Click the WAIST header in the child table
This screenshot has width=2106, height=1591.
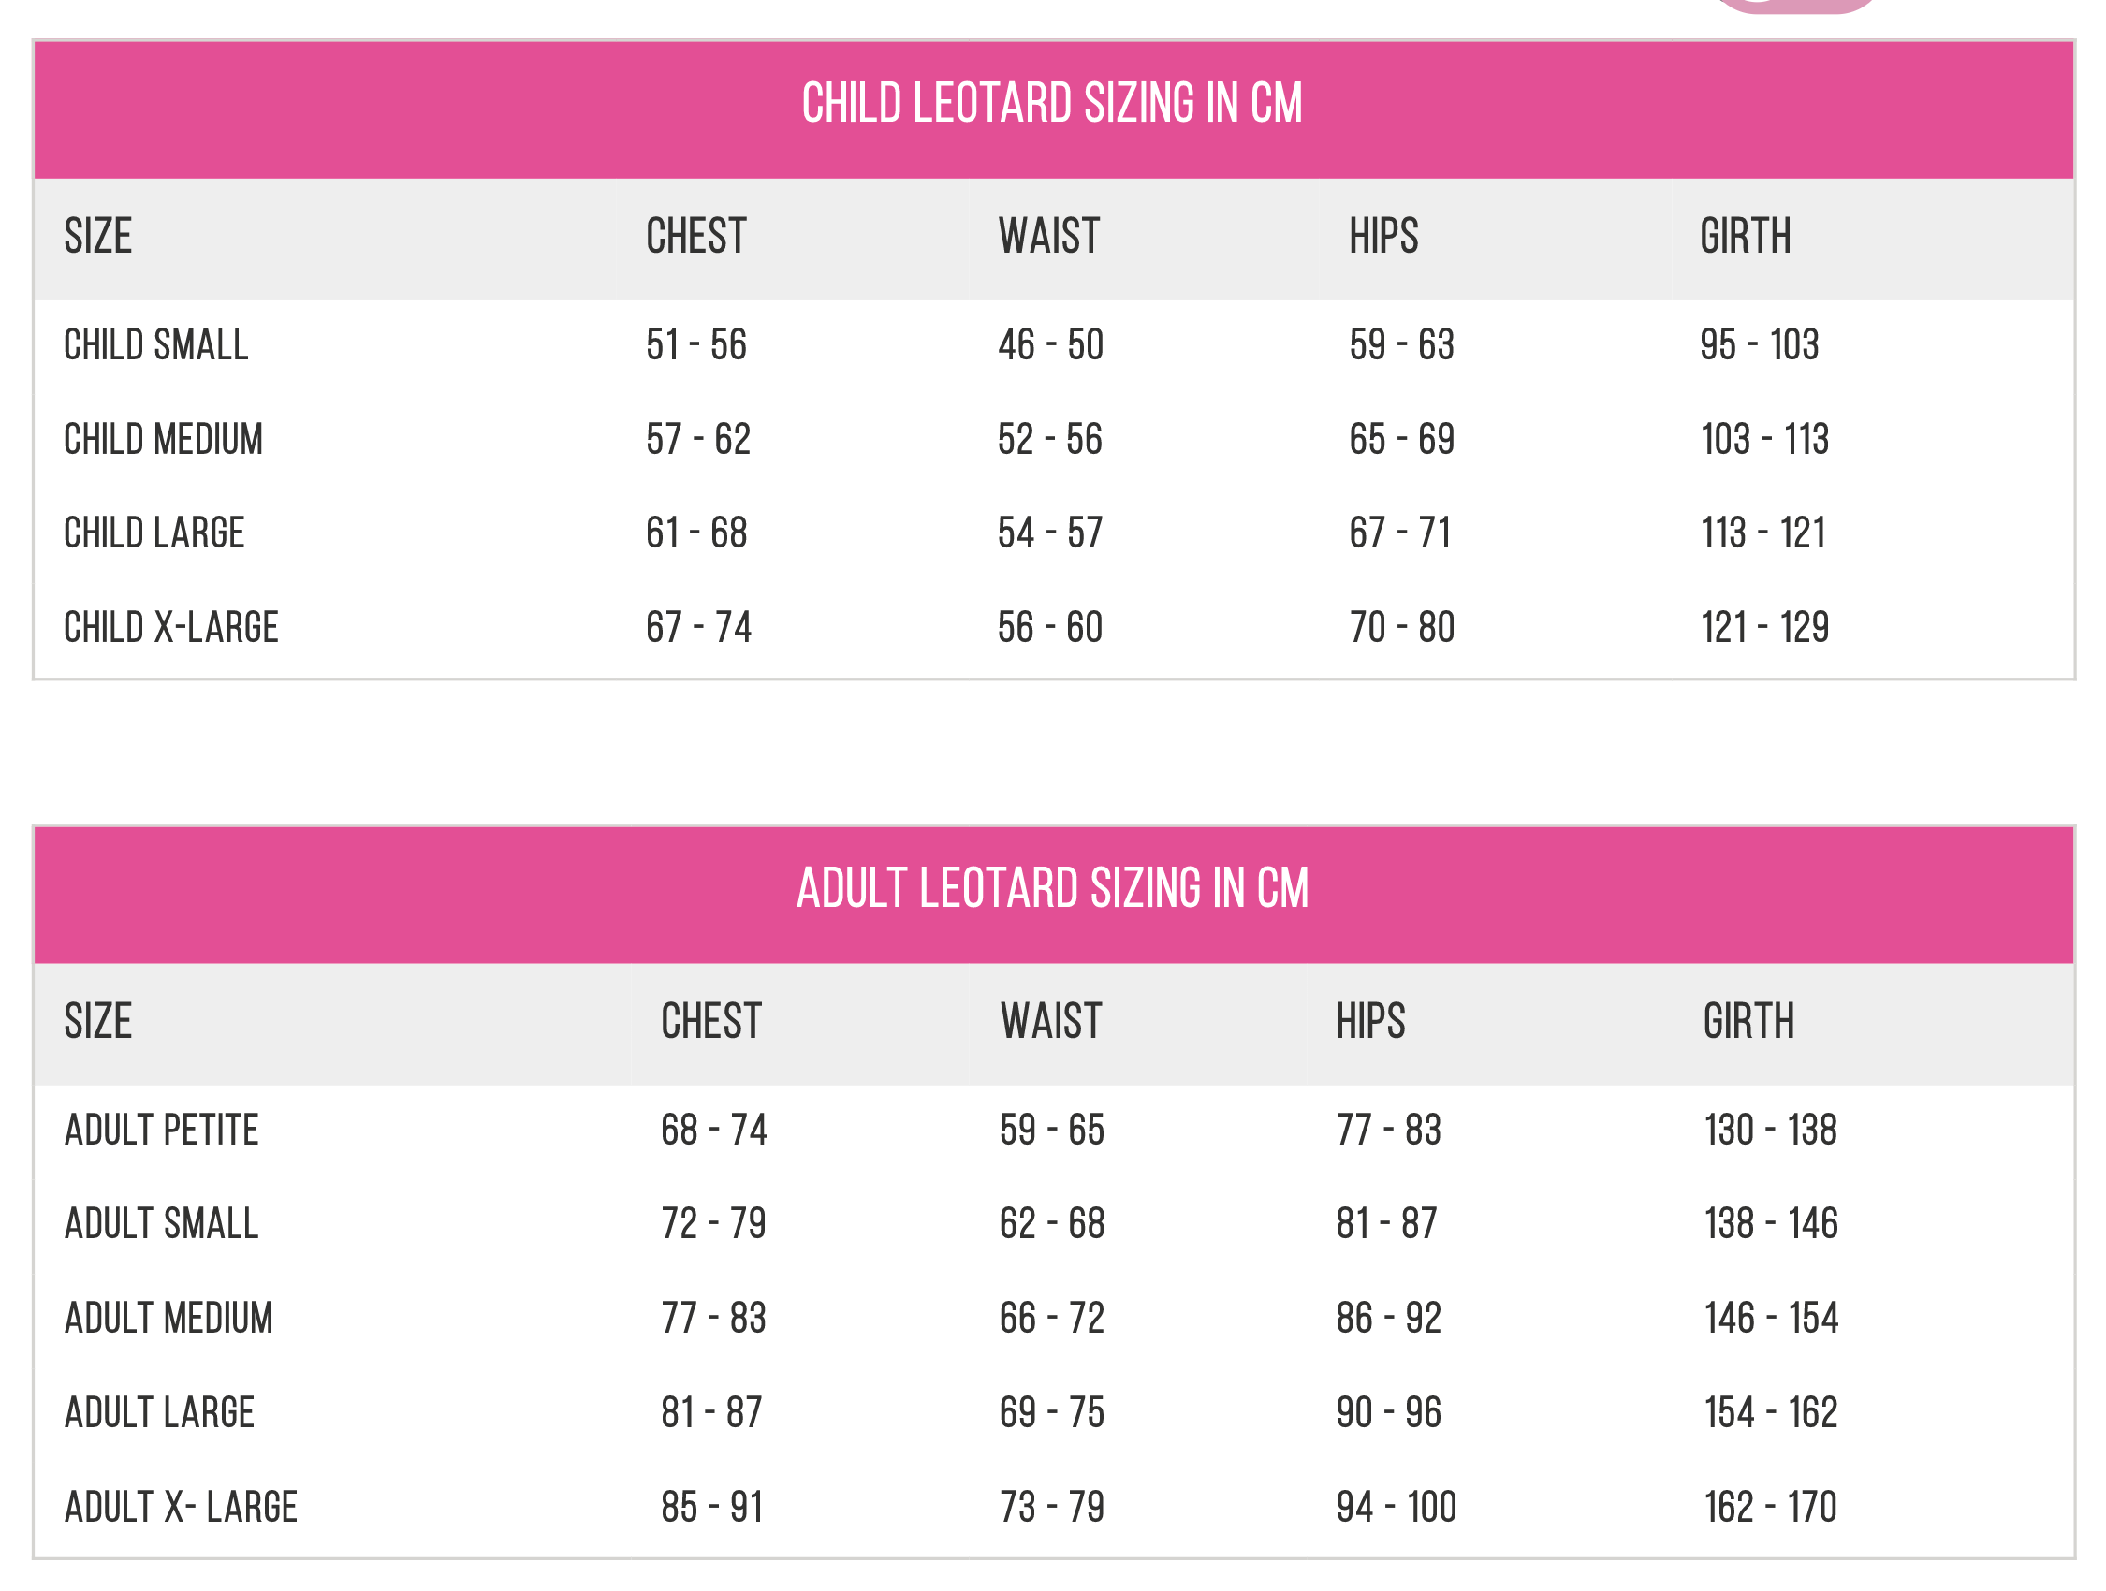coord(1048,236)
